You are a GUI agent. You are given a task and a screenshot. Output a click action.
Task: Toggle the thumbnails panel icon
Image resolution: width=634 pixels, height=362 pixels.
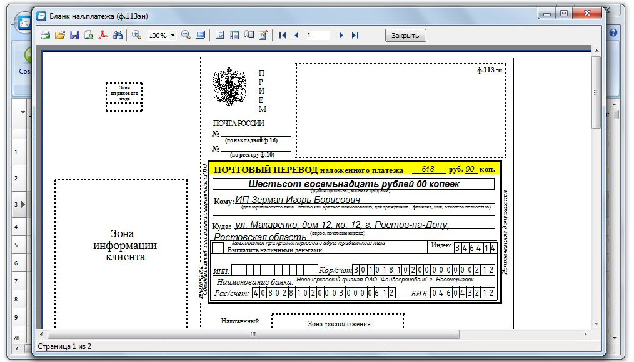[234, 35]
